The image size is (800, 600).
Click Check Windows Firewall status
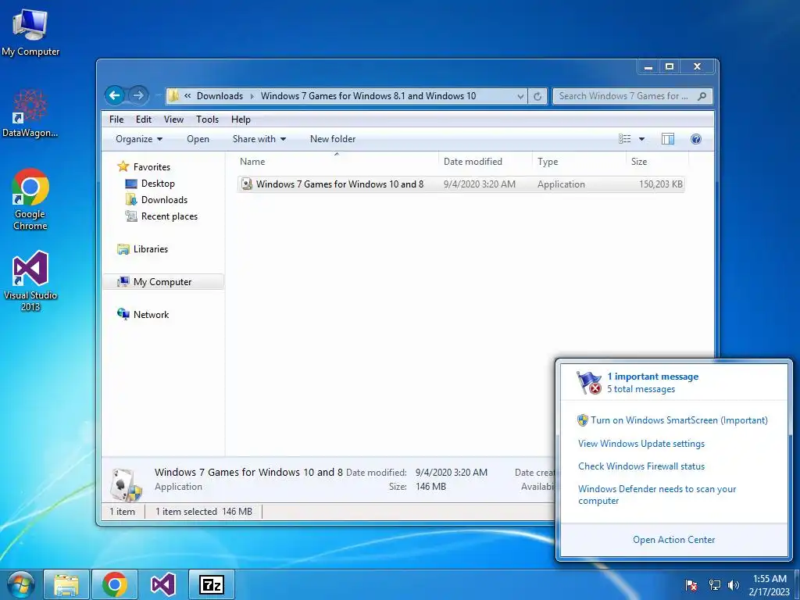coord(641,466)
